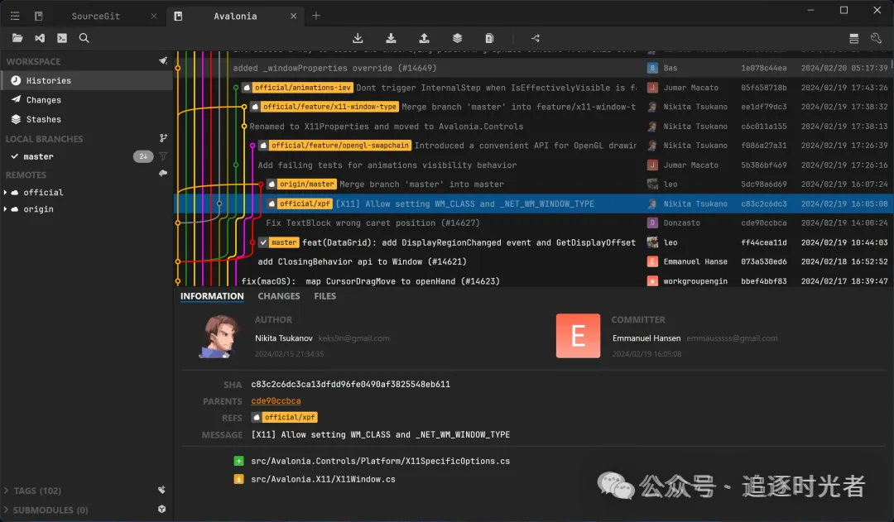This screenshot has width=894, height=522.
Task: Toggle the history layout icon beside the wrench
Action: pos(853,38)
